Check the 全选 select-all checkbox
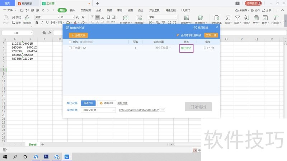This screenshot has height=161, width=287. 70,42
